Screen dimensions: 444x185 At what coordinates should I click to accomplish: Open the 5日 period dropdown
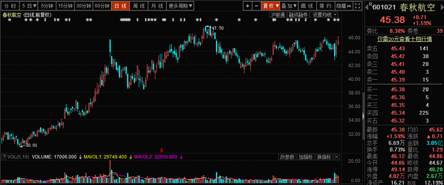point(29,6)
